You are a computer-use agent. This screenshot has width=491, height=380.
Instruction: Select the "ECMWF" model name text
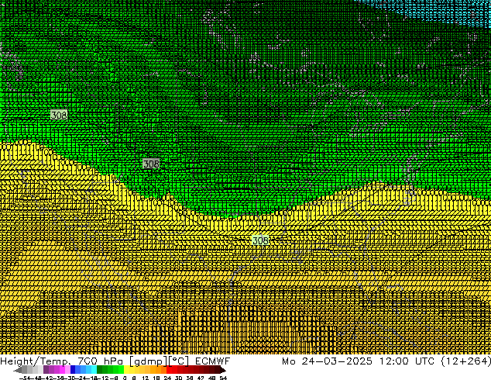pyautogui.click(x=213, y=361)
